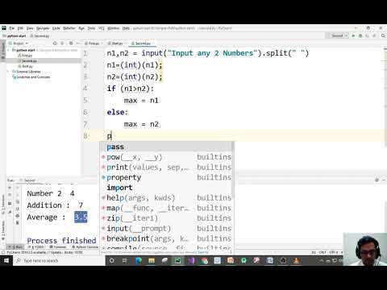Screen dimensions: 387x290
Task: Choose help(args, kwds) completion suggestion
Action: tap(166, 198)
